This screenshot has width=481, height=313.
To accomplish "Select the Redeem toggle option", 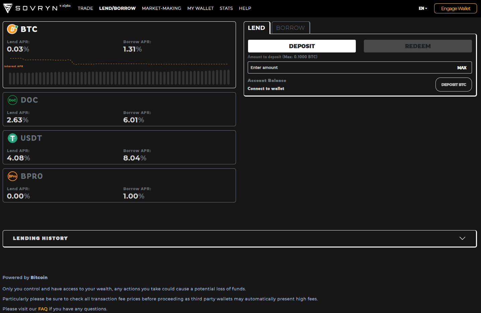I will click(x=418, y=46).
